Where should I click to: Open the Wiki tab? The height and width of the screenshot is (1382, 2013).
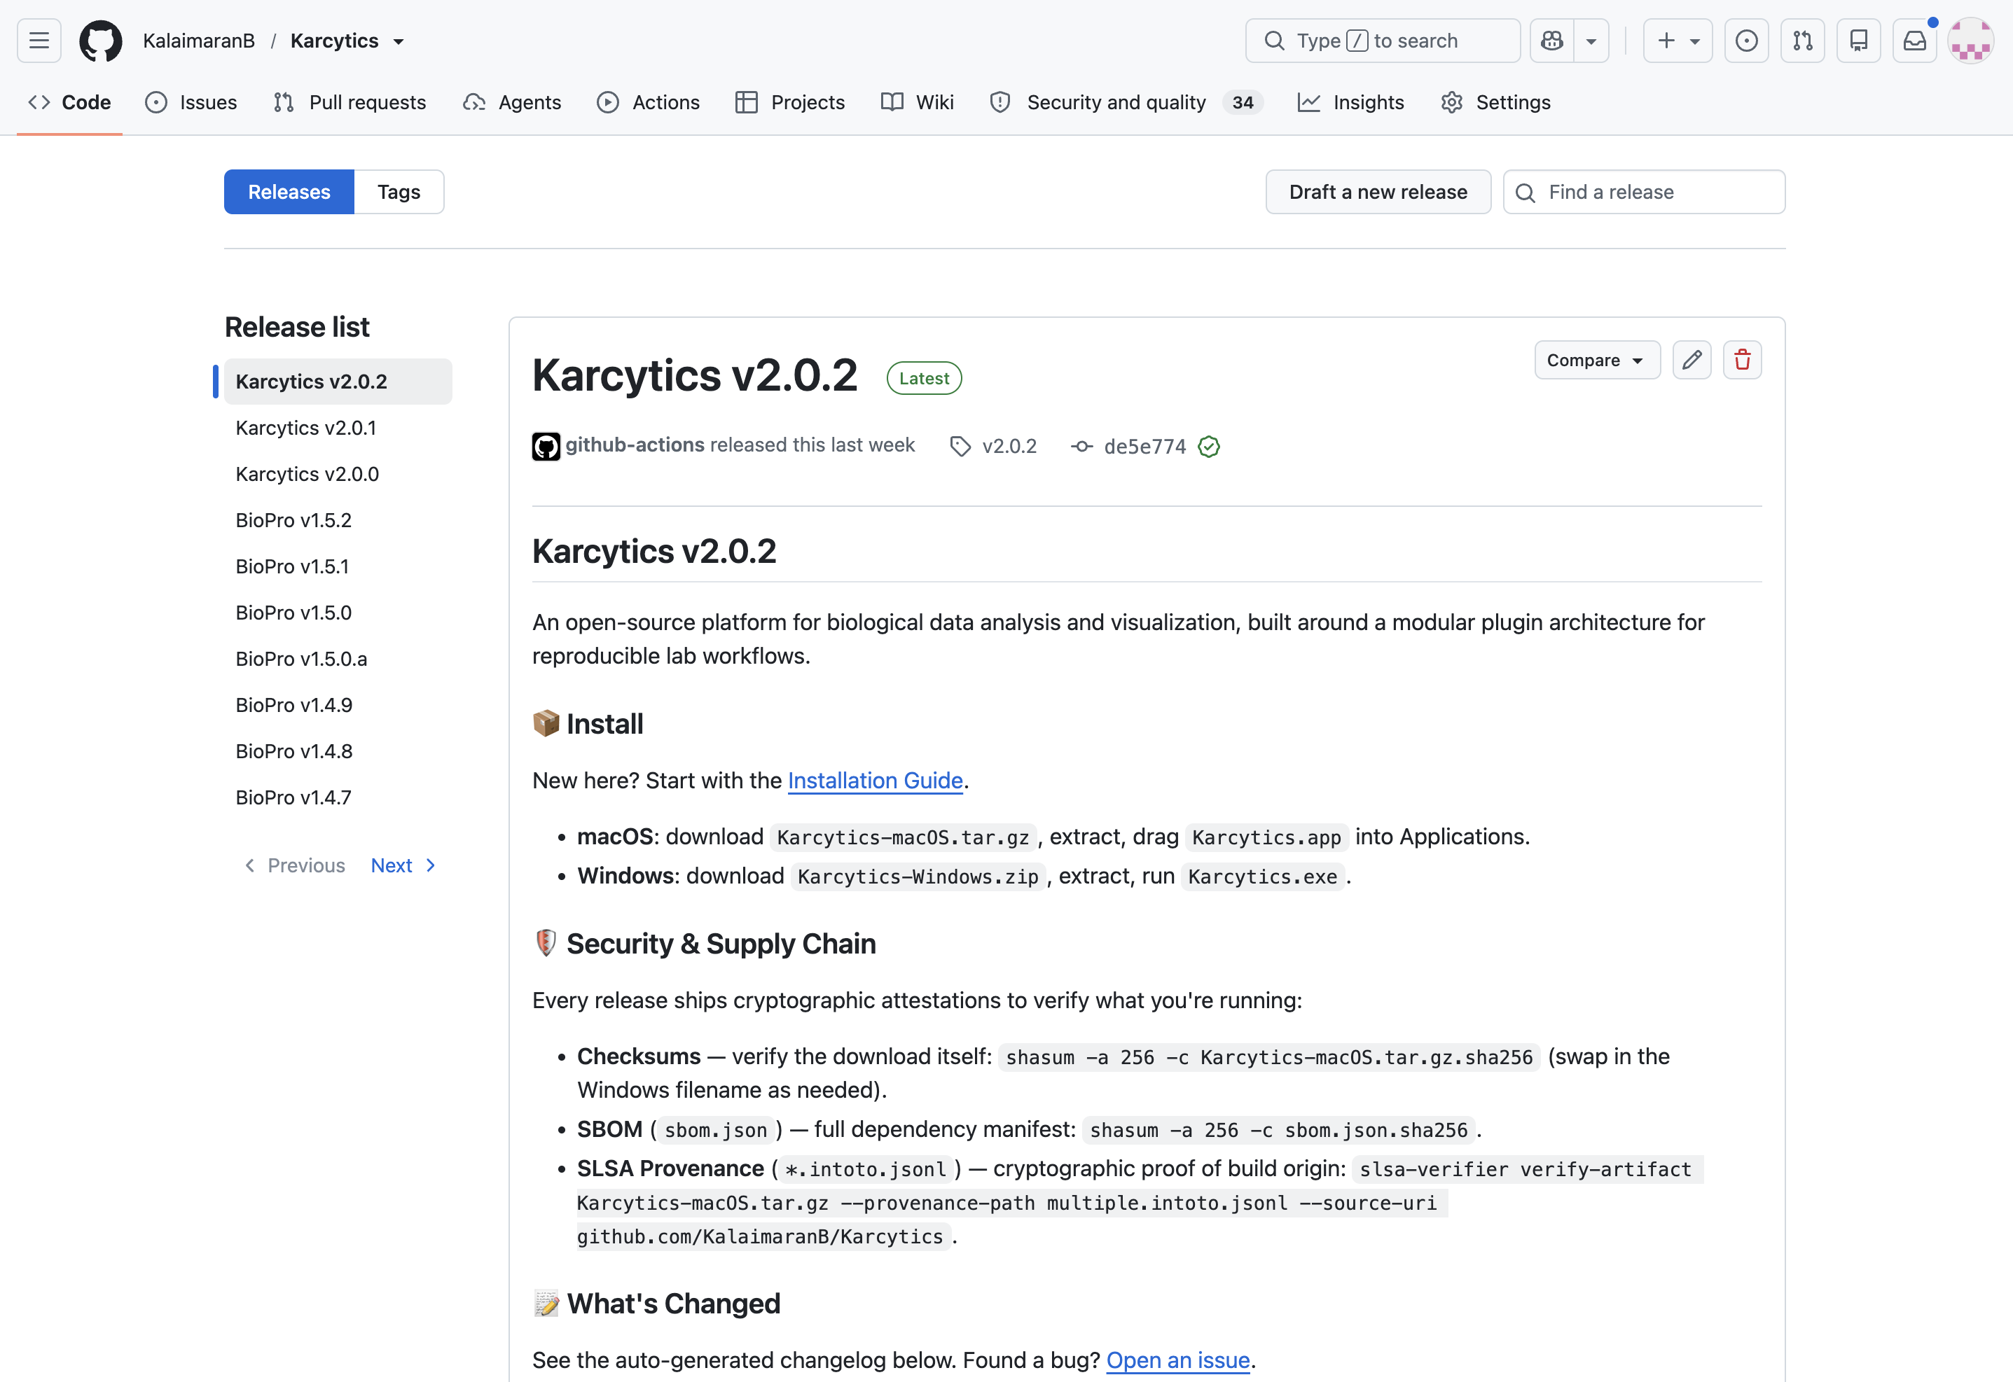[x=918, y=102]
